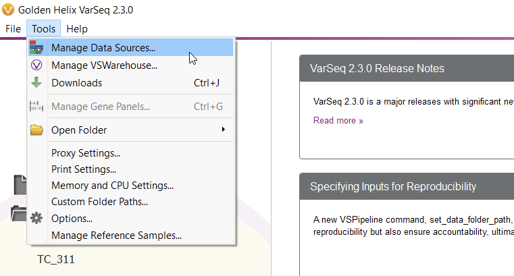Open Manage Reference Samples
The image size is (514, 276).
click(x=116, y=236)
